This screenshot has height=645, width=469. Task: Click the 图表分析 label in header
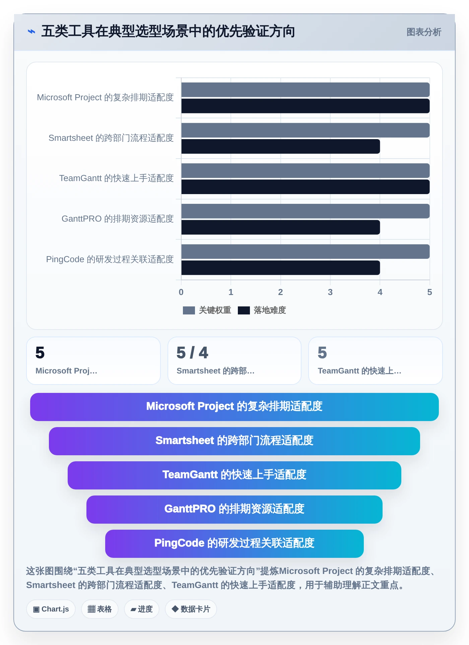424,32
